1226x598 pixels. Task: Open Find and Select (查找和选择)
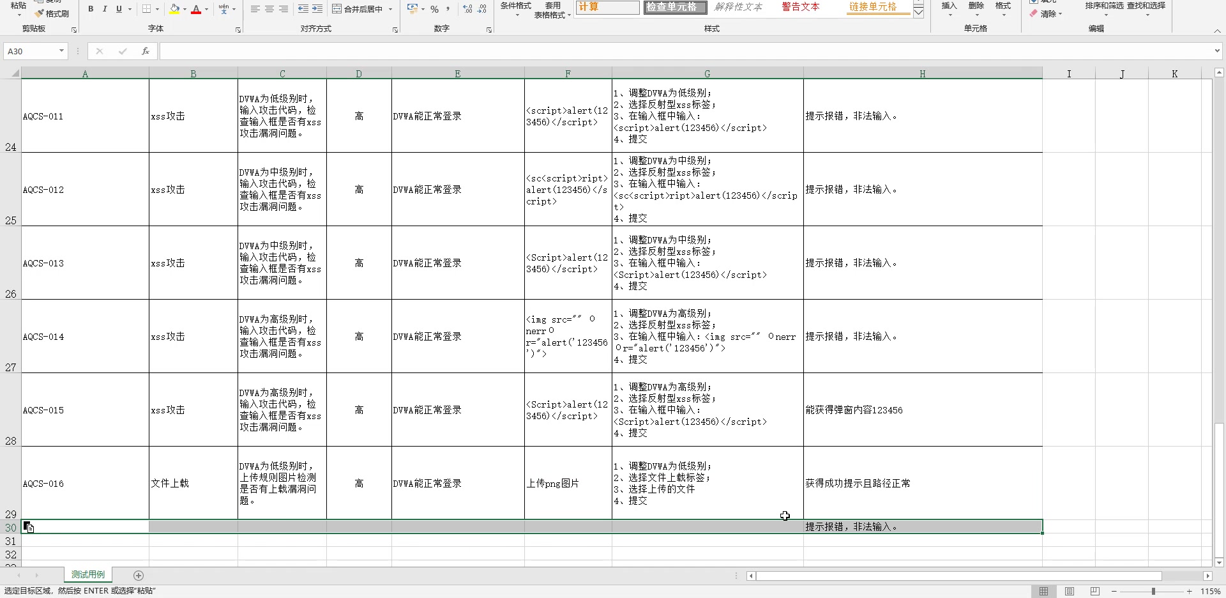1146,9
